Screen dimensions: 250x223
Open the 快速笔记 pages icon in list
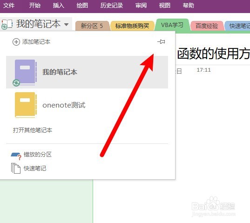pyautogui.click(x=16, y=168)
